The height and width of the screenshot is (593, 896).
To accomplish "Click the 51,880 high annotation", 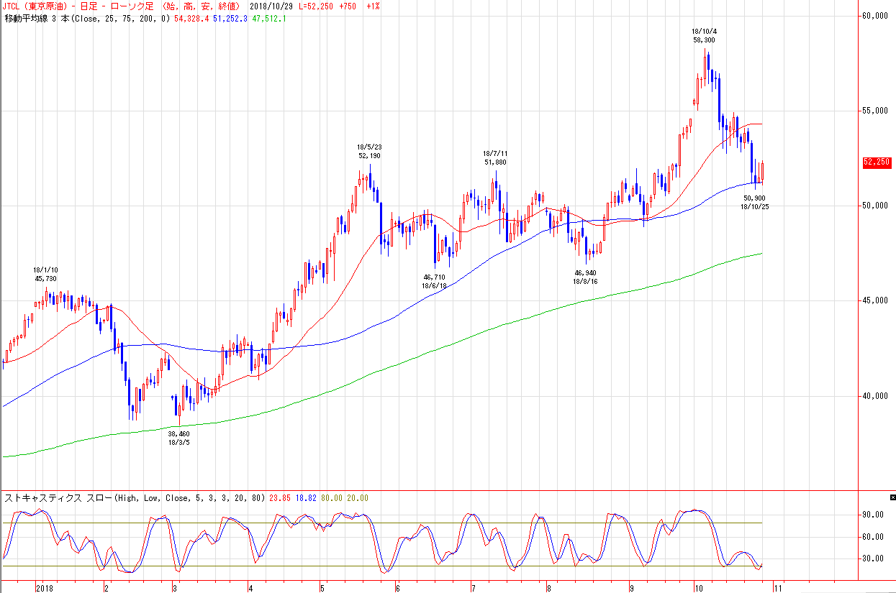I will tap(495, 162).
